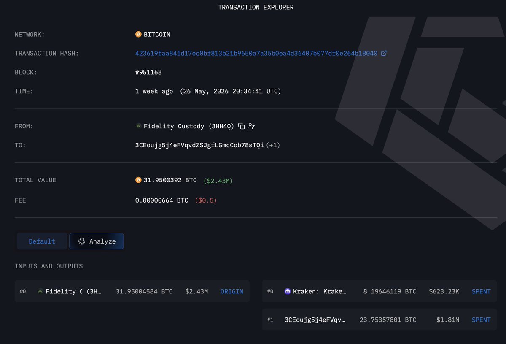Image resolution: width=506 pixels, height=344 pixels.
Task: Click the $1.81M output value
Action: point(448,320)
